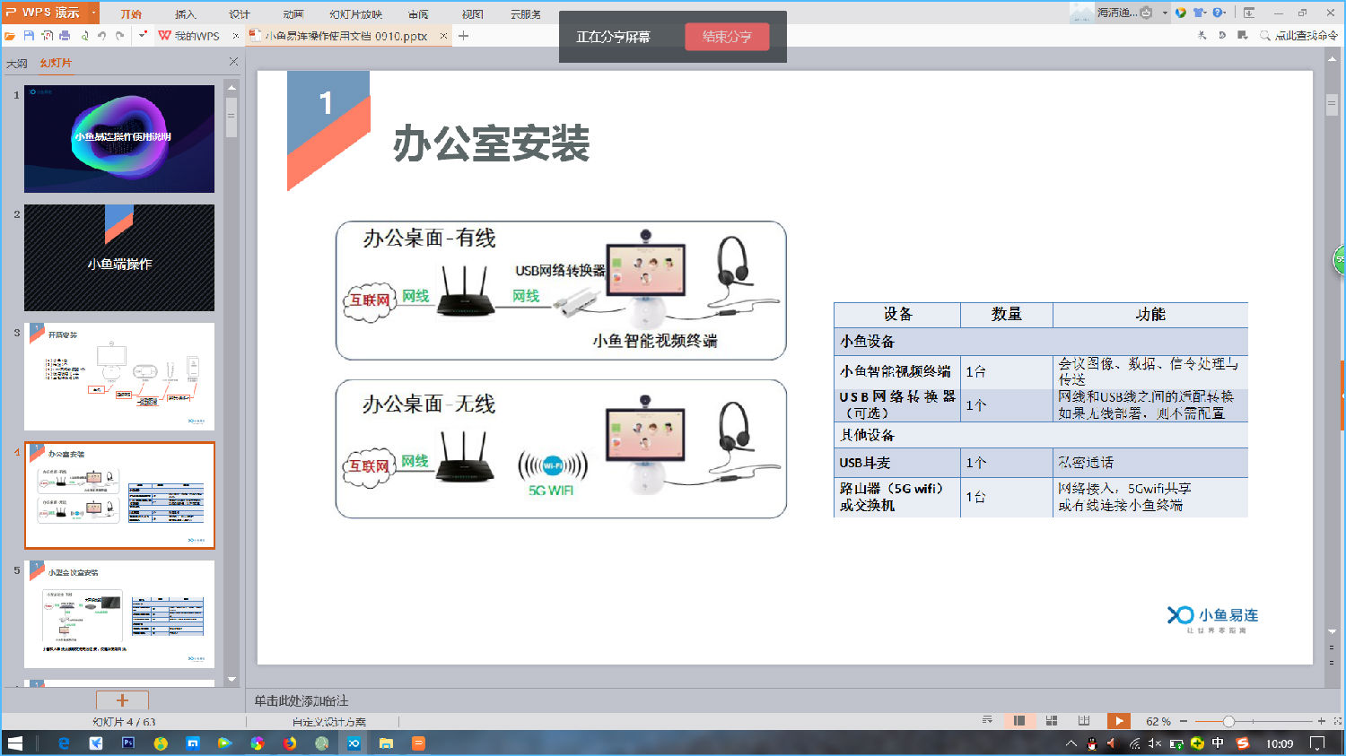The width and height of the screenshot is (1346, 756).
Task: Open the 云服务 ribbon tab
Action: pyautogui.click(x=526, y=14)
